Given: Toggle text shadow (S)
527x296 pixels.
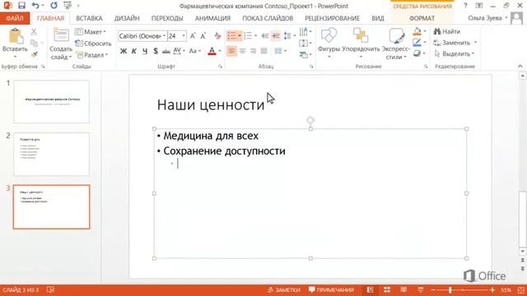Looking at the screenshot, I should (156, 51).
